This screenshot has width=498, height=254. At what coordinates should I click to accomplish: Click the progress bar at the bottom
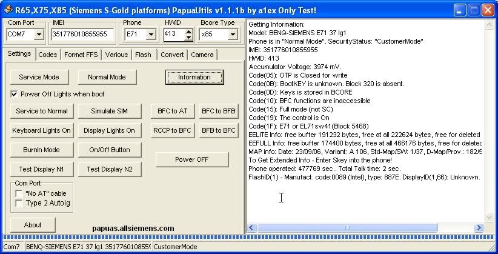pyautogui.click(x=249, y=237)
